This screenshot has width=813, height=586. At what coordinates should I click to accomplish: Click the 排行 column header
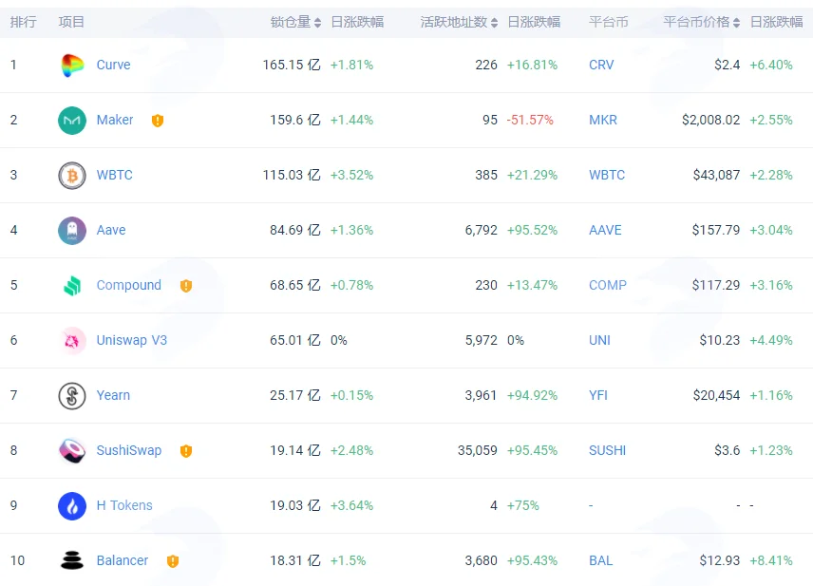[24, 22]
